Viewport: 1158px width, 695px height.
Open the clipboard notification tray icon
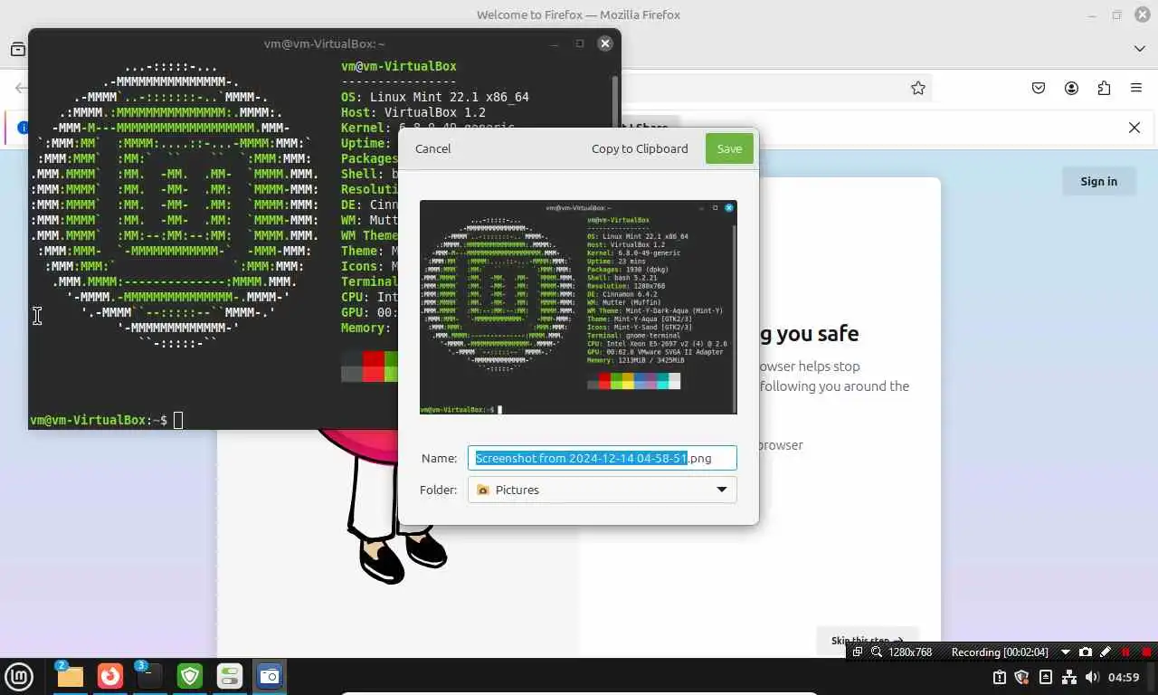pos(1000,677)
